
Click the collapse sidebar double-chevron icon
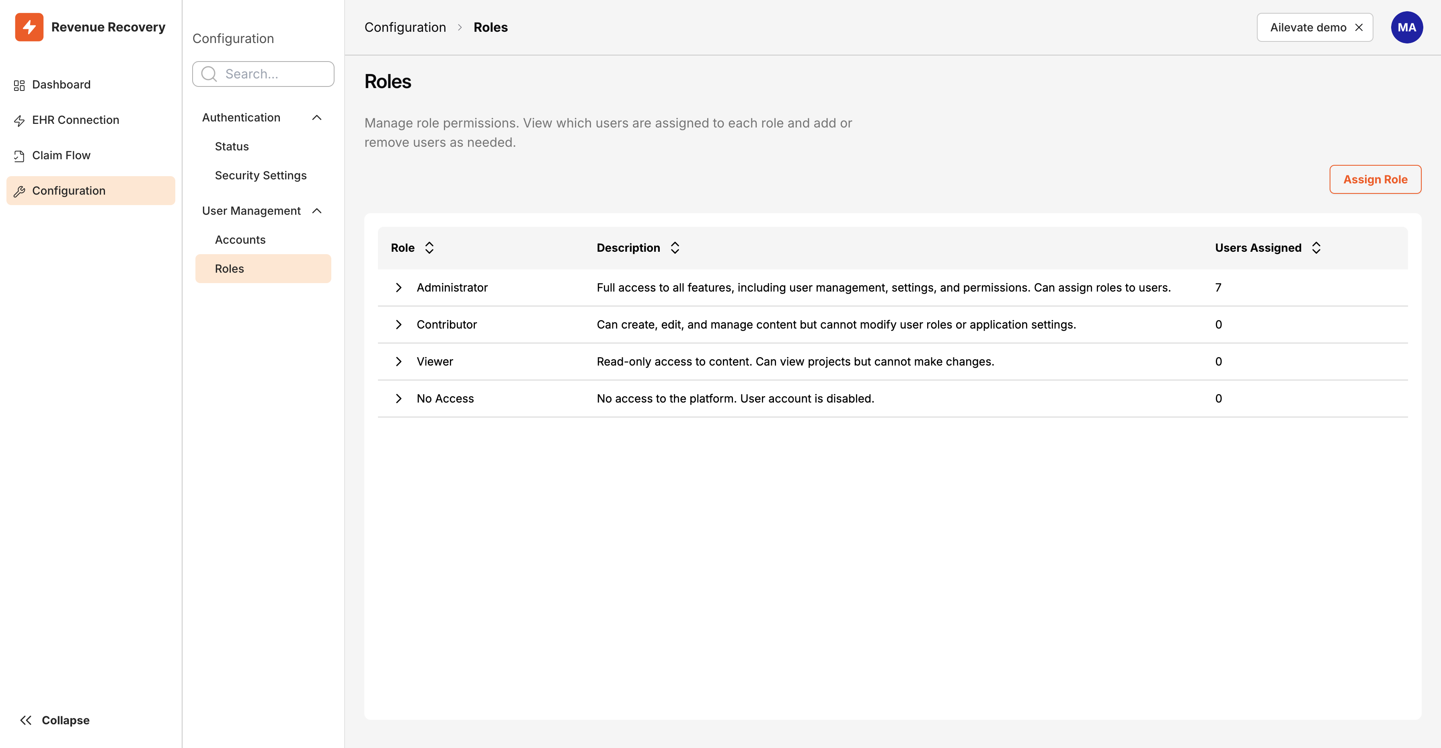[x=26, y=720]
